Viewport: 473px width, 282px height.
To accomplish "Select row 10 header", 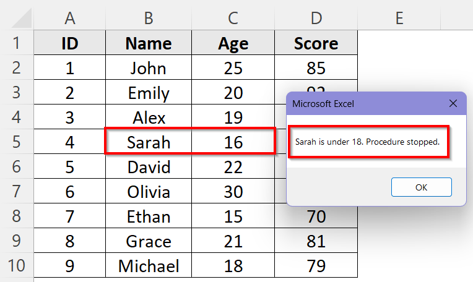I will click(17, 266).
